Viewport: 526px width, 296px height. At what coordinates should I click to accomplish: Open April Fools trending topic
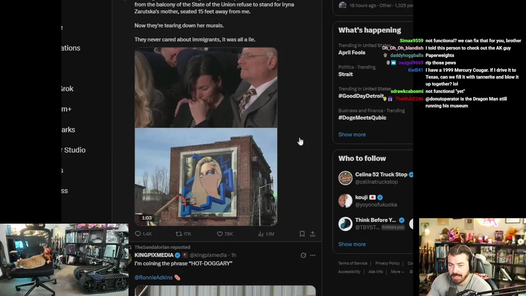click(352, 53)
